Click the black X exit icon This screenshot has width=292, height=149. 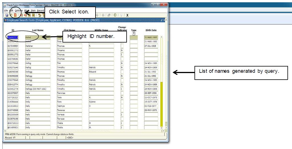(x=127, y=15)
